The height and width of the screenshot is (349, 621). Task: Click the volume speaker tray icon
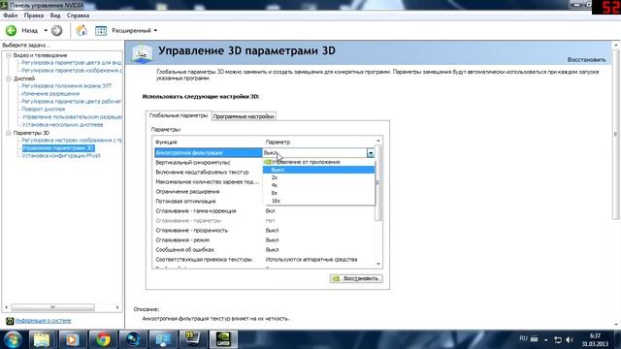570,339
